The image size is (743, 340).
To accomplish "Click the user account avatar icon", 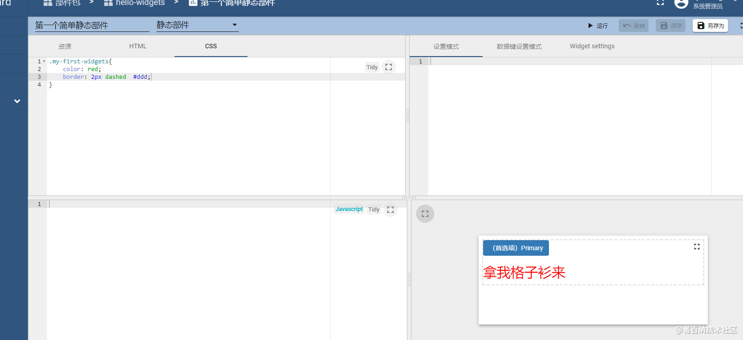I will click(681, 3).
